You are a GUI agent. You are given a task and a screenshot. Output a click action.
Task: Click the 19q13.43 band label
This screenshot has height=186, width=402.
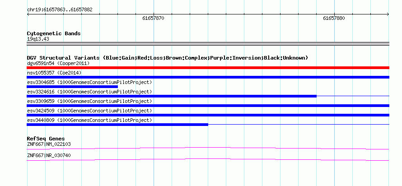tap(38, 39)
